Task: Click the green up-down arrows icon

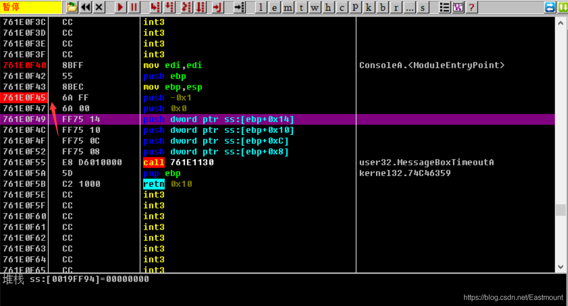Action: coord(563,7)
